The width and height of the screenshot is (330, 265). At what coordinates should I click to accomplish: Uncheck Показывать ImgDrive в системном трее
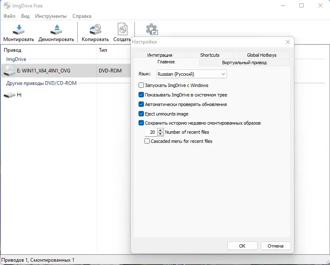coord(141,94)
